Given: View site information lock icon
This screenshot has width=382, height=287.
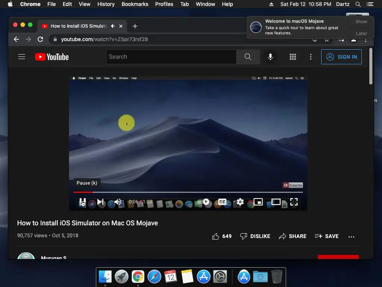Looking at the screenshot, I should 55,39.
